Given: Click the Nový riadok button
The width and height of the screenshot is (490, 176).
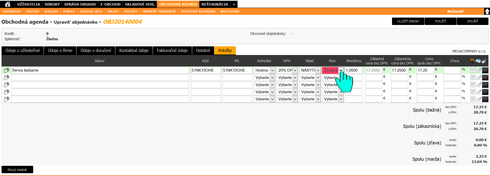Looking at the screenshot, I should click(x=17, y=170).
